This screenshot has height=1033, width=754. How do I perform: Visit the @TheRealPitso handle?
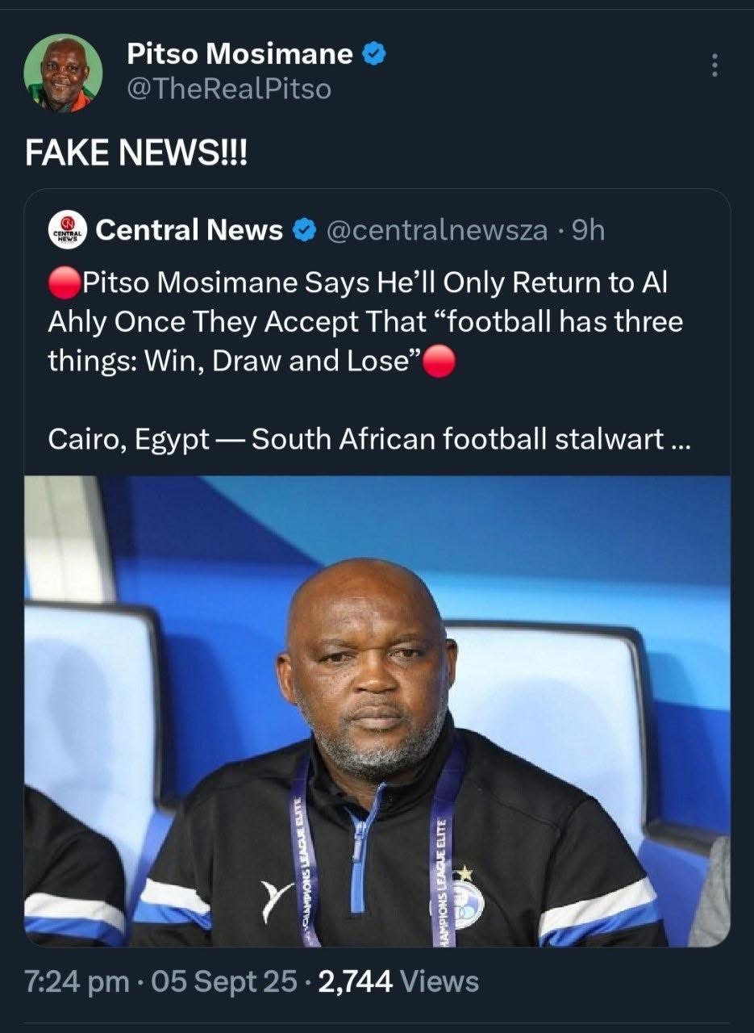(229, 89)
